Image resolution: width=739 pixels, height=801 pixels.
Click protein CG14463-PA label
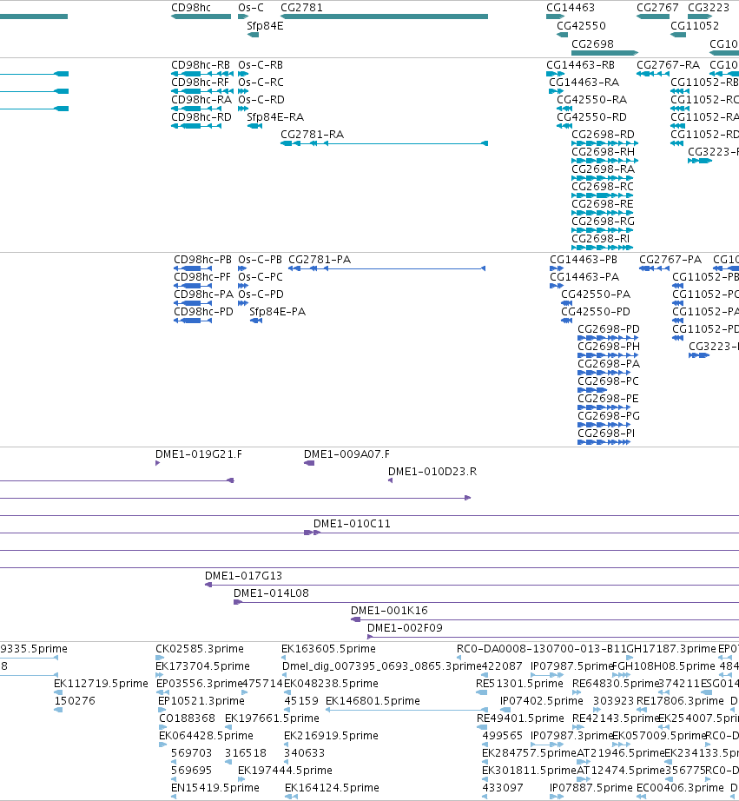tap(584, 277)
